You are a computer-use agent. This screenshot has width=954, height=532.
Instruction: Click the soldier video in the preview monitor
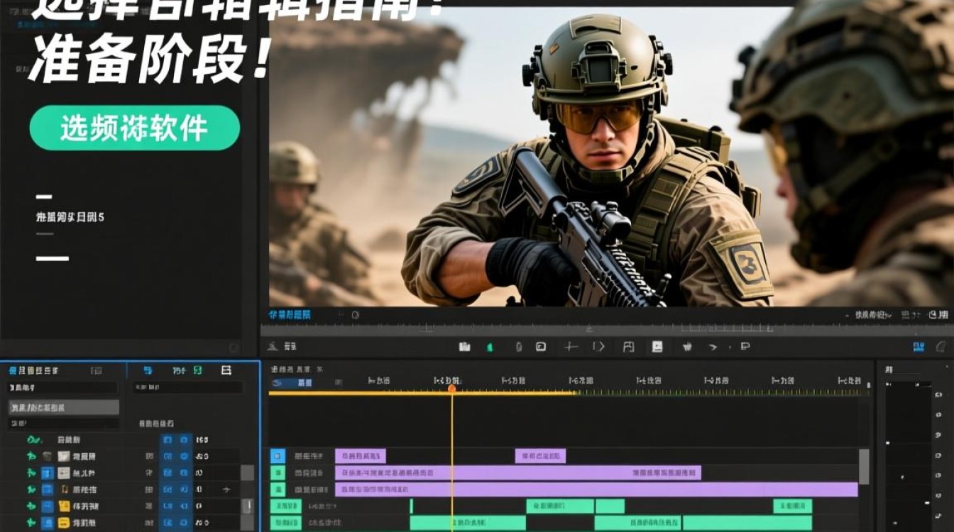(x=611, y=156)
